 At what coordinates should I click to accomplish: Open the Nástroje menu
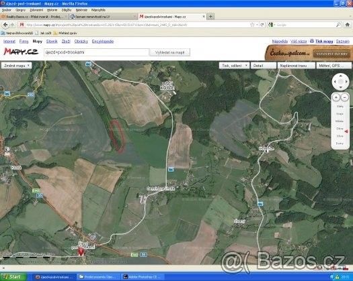[81, 10]
